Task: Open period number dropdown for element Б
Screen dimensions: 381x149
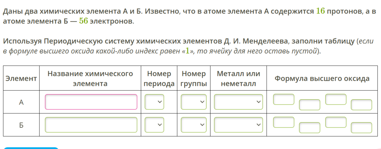Action: click(154, 125)
